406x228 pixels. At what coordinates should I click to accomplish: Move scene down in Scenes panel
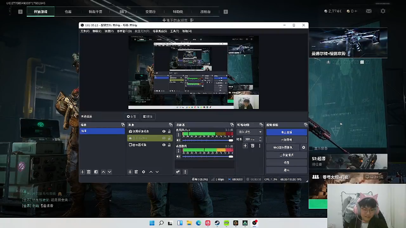pyautogui.click(x=110, y=172)
